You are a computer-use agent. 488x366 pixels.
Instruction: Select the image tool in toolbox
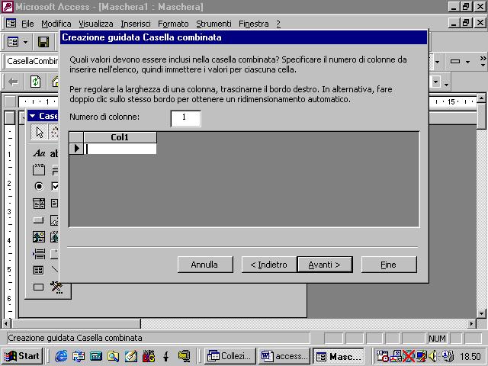(55, 220)
